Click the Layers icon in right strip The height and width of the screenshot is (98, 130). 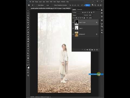point(102,10)
